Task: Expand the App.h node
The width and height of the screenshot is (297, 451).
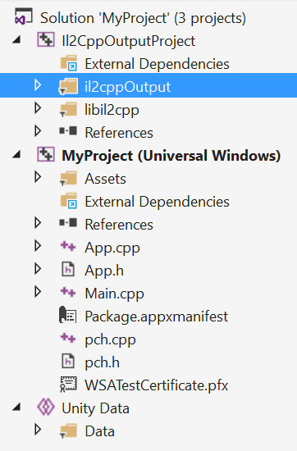Action: click(x=38, y=269)
